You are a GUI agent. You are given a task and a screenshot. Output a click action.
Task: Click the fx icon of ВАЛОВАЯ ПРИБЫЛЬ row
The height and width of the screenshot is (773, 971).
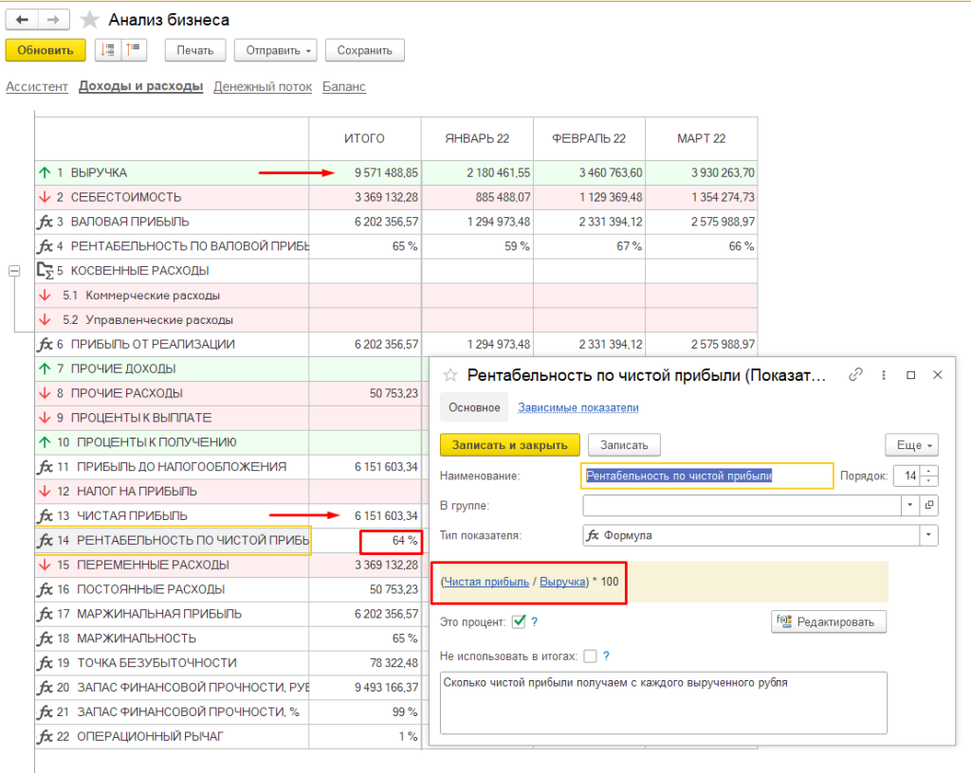coord(45,222)
